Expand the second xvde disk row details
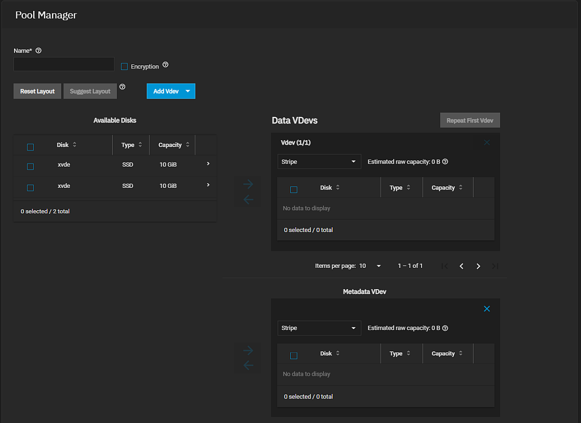581x423 pixels. click(x=208, y=185)
